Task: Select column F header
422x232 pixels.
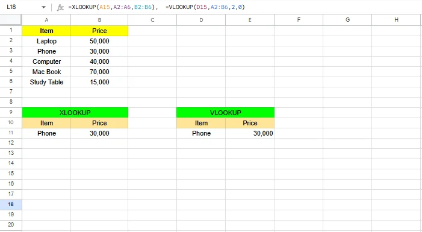Action: click(299, 20)
